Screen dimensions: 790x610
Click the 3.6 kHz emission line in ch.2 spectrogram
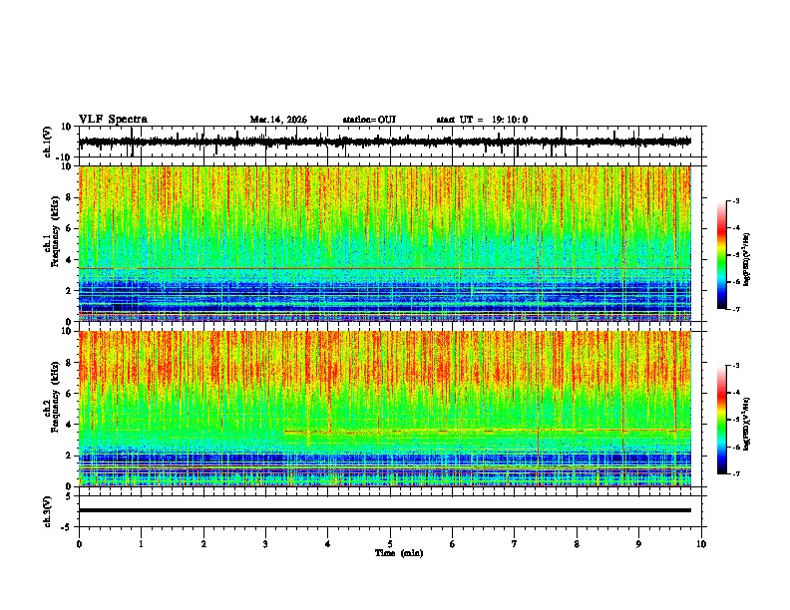(487, 431)
